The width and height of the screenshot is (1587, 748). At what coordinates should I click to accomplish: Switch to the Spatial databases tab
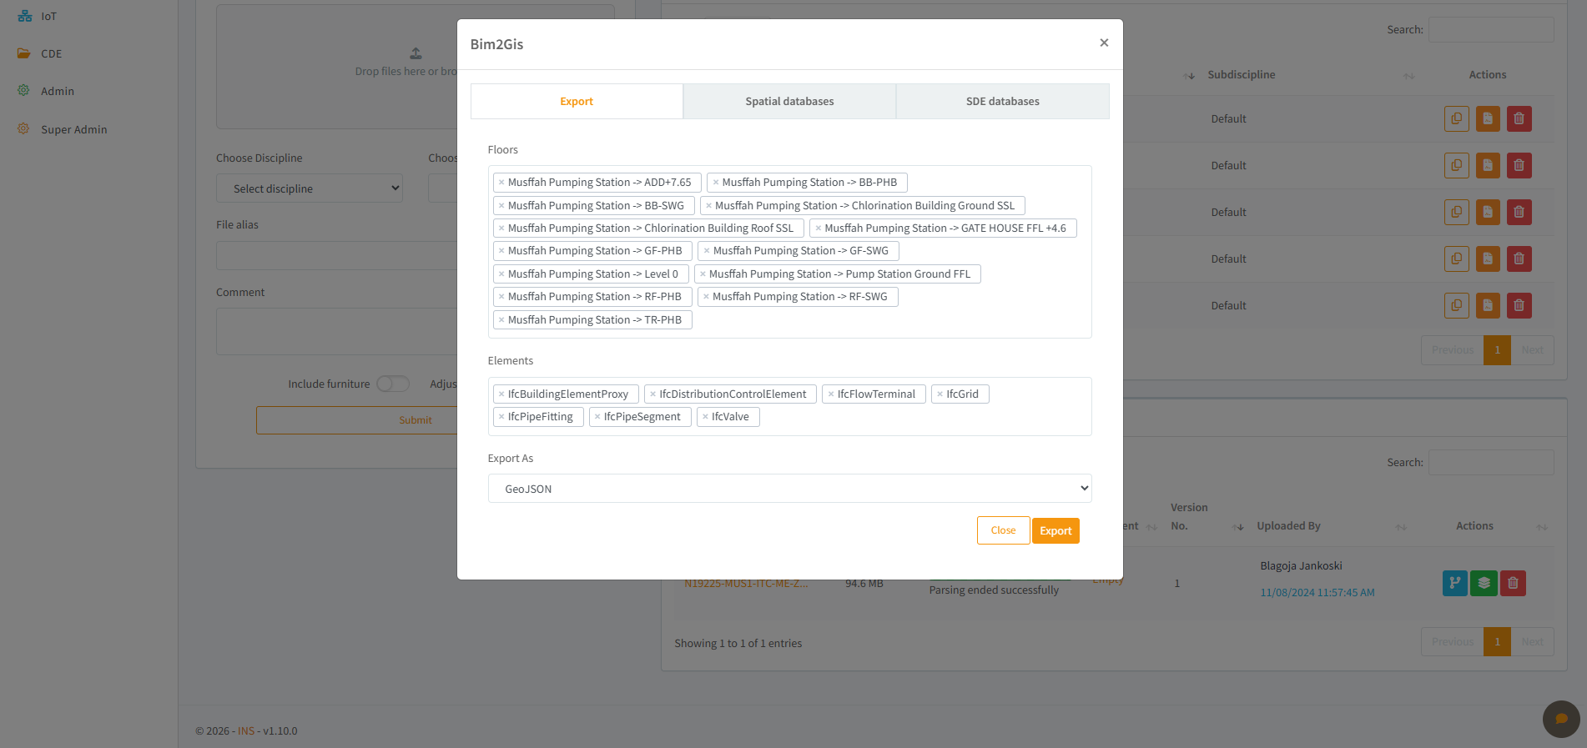(x=789, y=102)
